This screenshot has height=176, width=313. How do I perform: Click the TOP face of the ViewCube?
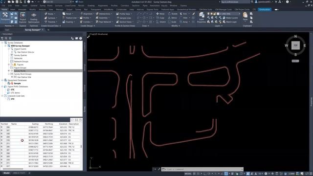click(x=295, y=45)
